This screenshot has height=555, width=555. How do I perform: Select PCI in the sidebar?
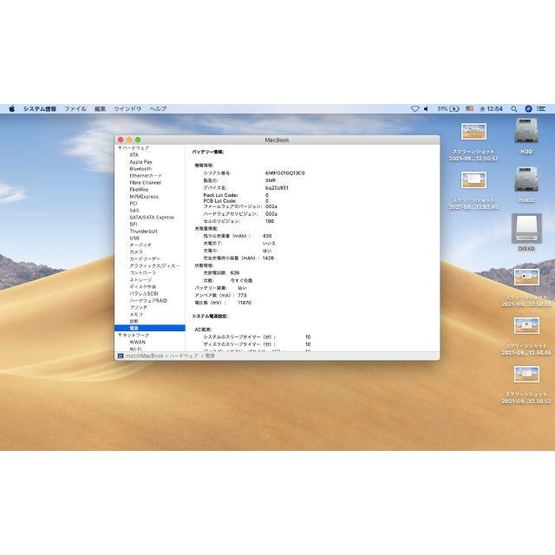[134, 203]
